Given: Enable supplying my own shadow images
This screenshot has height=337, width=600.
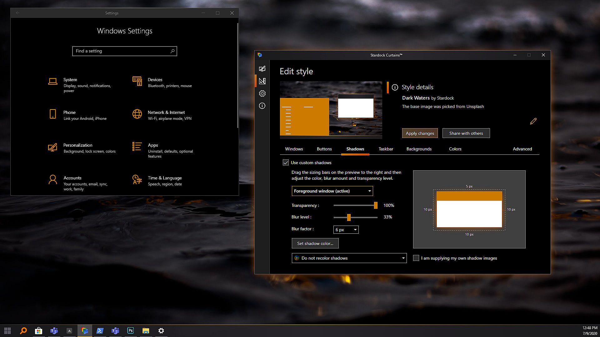Looking at the screenshot, I should tap(416, 258).
